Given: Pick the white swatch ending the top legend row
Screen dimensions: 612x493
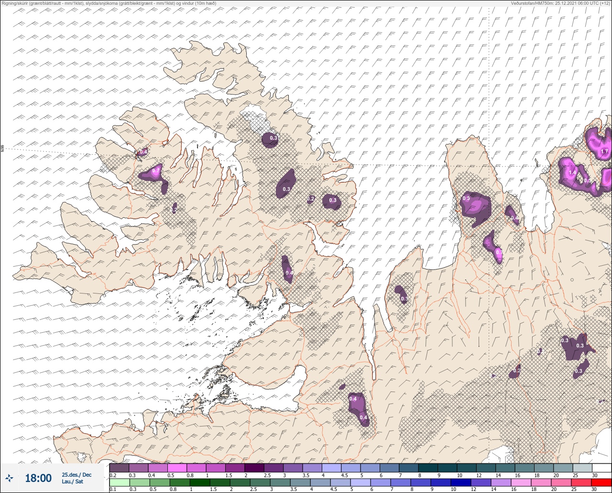Looking at the screenshot, I should coord(601,468).
